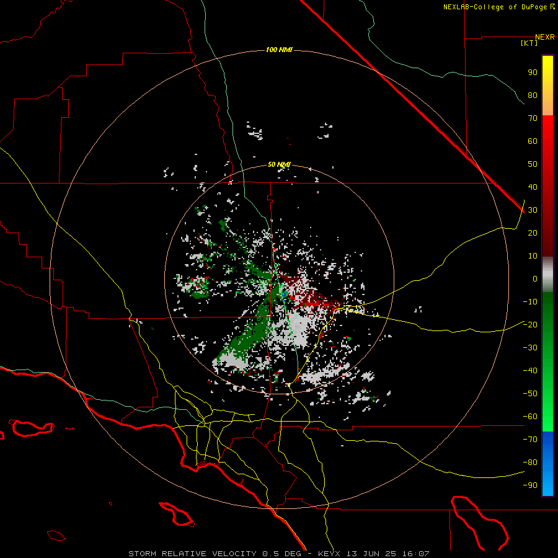Click the 'STORM RELATIVE VELOCITY 0.5 DEG' caption
Screen dimensions: 558x558
[x=215, y=554]
